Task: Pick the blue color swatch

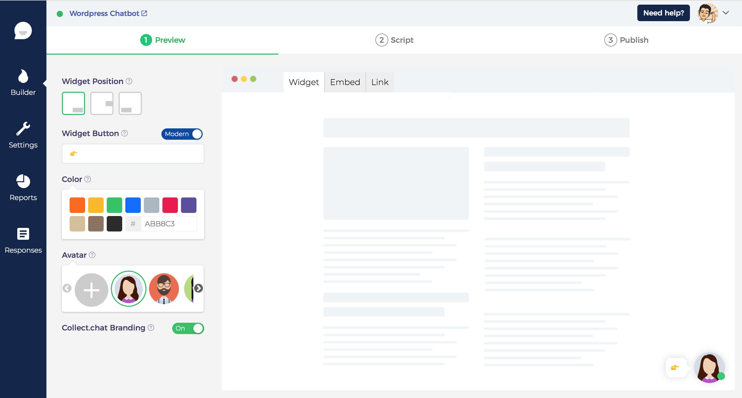Action: 133,205
